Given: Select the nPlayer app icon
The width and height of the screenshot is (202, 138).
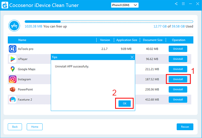Looking at the screenshot, I should (13, 59).
